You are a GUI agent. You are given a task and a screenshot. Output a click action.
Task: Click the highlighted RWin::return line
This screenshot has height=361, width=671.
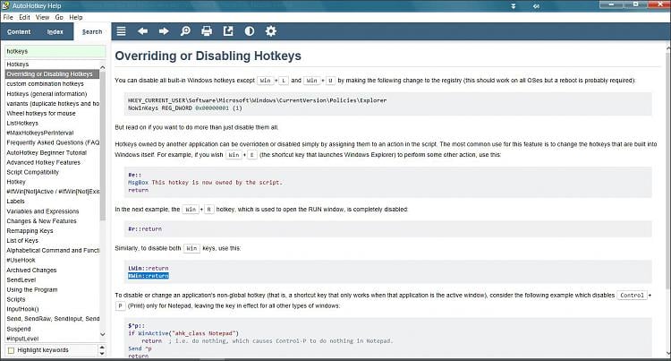point(148,276)
